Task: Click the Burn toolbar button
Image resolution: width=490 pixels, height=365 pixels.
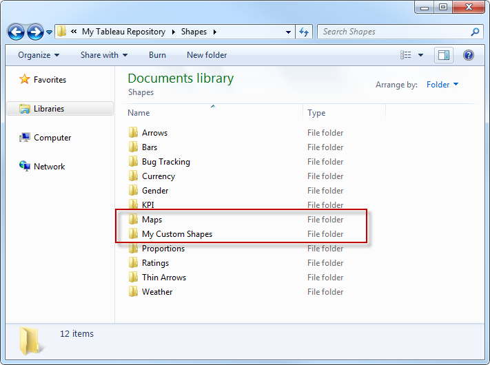Action: tap(157, 55)
